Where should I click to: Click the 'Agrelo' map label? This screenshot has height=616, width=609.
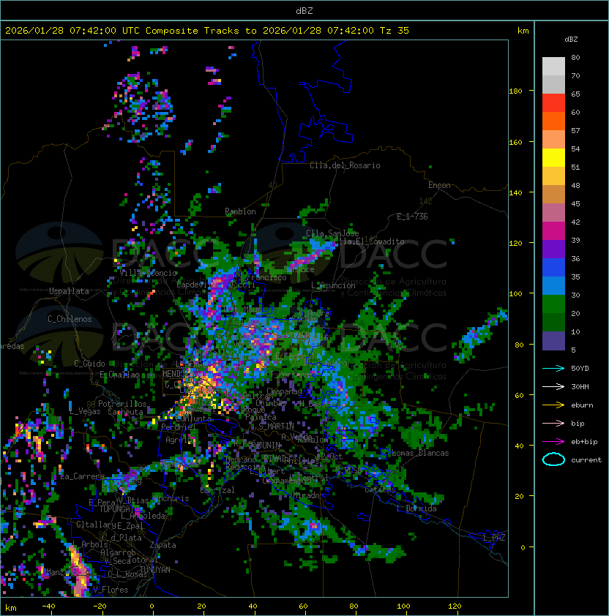coord(179,440)
